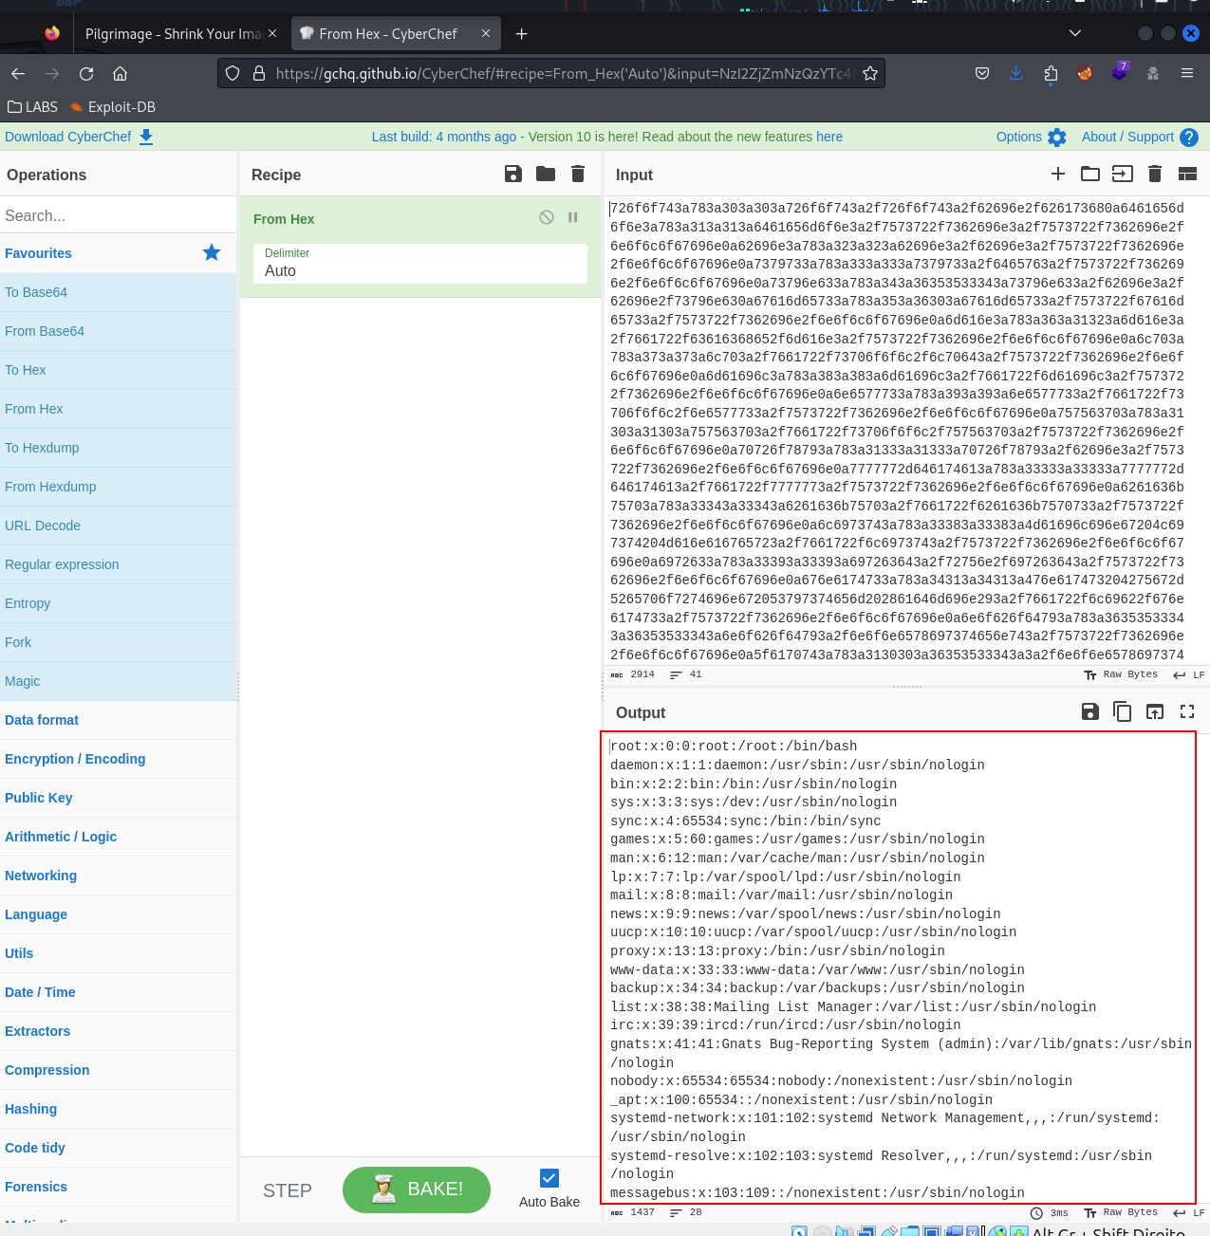Save the current recipe
The height and width of the screenshot is (1236, 1210).
tap(513, 174)
